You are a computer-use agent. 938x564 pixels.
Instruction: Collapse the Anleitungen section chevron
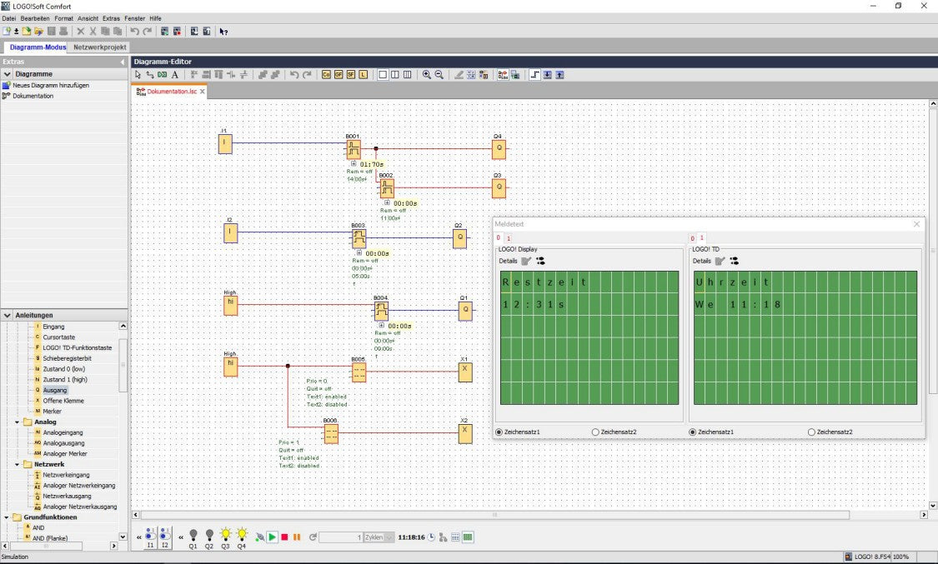tap(8, 315)
